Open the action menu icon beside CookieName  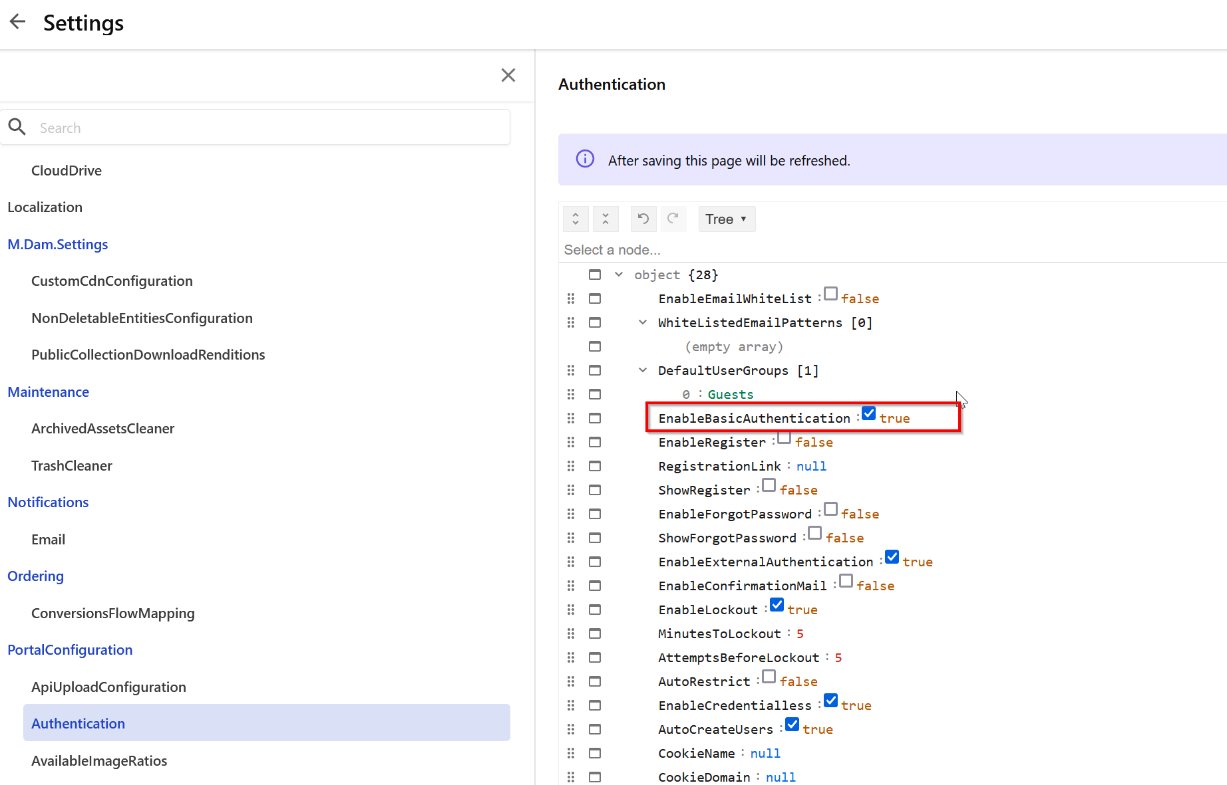click(x=595, y=753)
